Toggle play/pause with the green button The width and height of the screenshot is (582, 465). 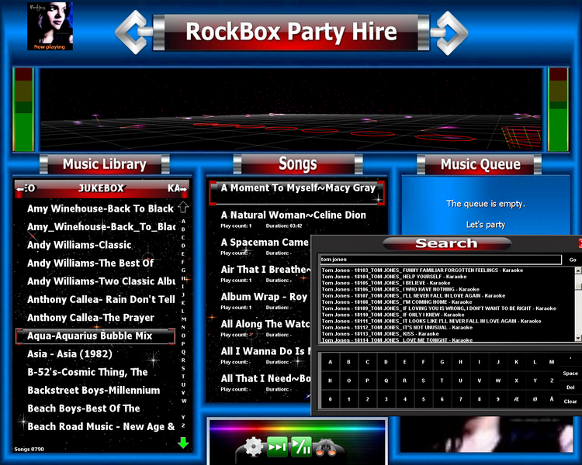tap(301, 446)
